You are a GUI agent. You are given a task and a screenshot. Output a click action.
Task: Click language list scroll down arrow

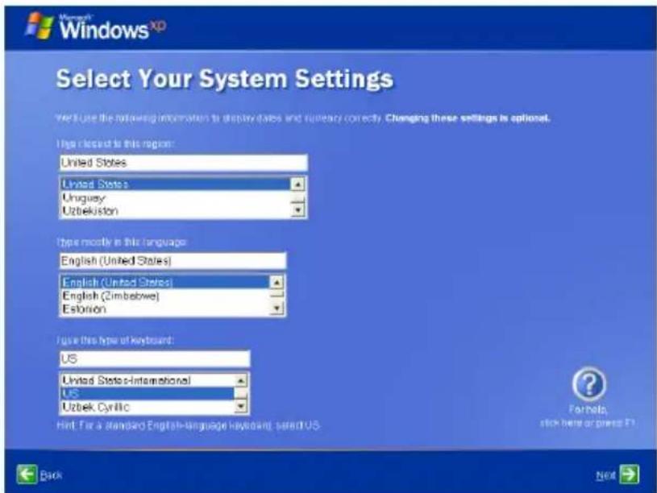click(277, 309)
